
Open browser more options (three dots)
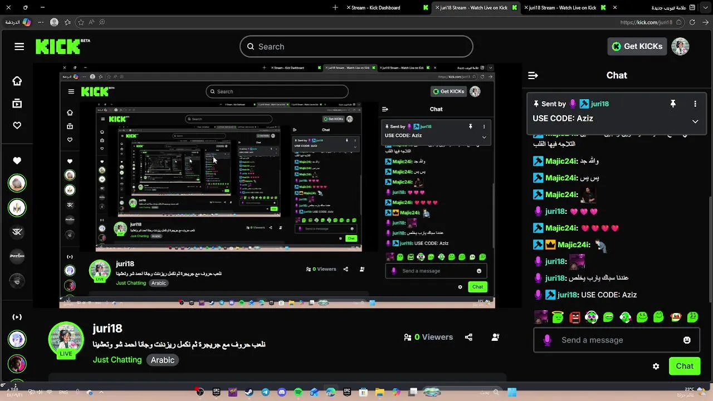41,23
